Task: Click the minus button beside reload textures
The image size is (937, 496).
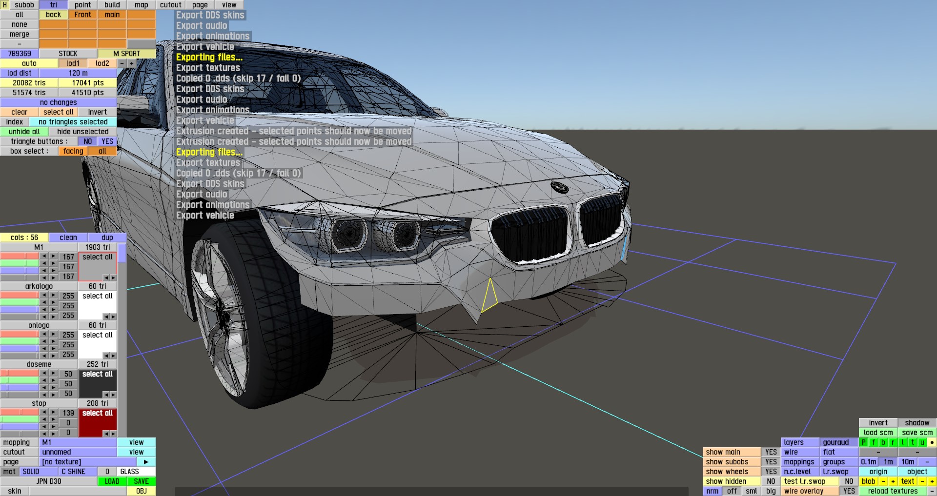Action: point(932,491)
